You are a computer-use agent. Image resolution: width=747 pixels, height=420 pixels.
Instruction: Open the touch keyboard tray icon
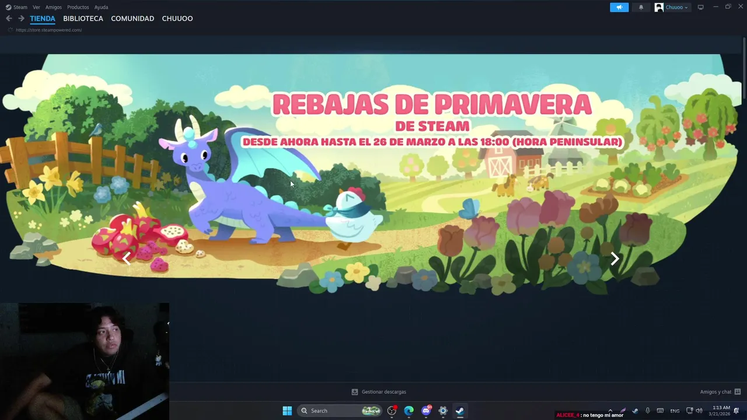(660, 411)
